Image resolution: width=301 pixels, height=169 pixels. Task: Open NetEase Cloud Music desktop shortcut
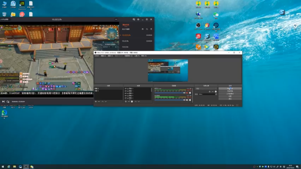(198, 37)
